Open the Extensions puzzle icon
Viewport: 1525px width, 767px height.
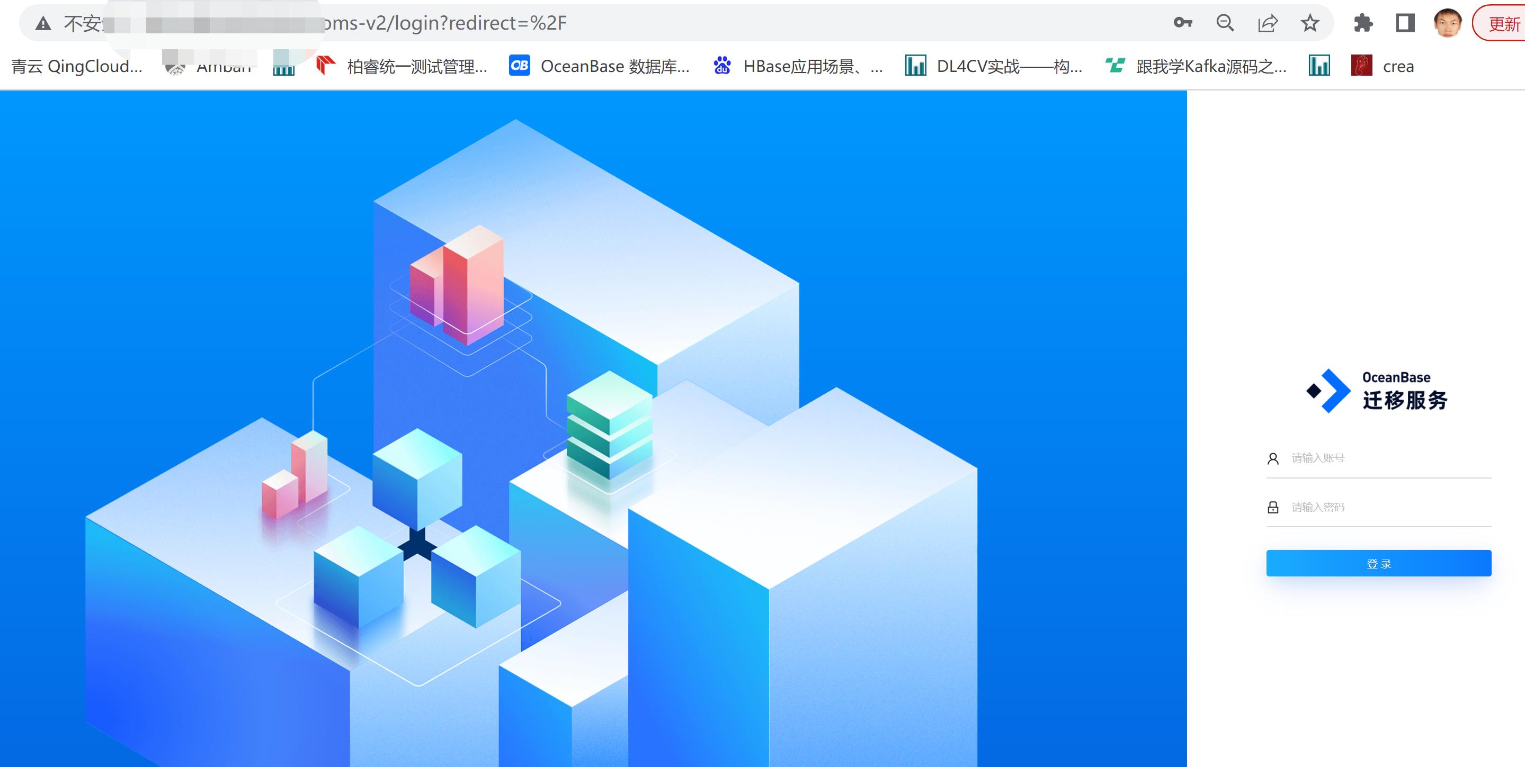[1363, 23]
